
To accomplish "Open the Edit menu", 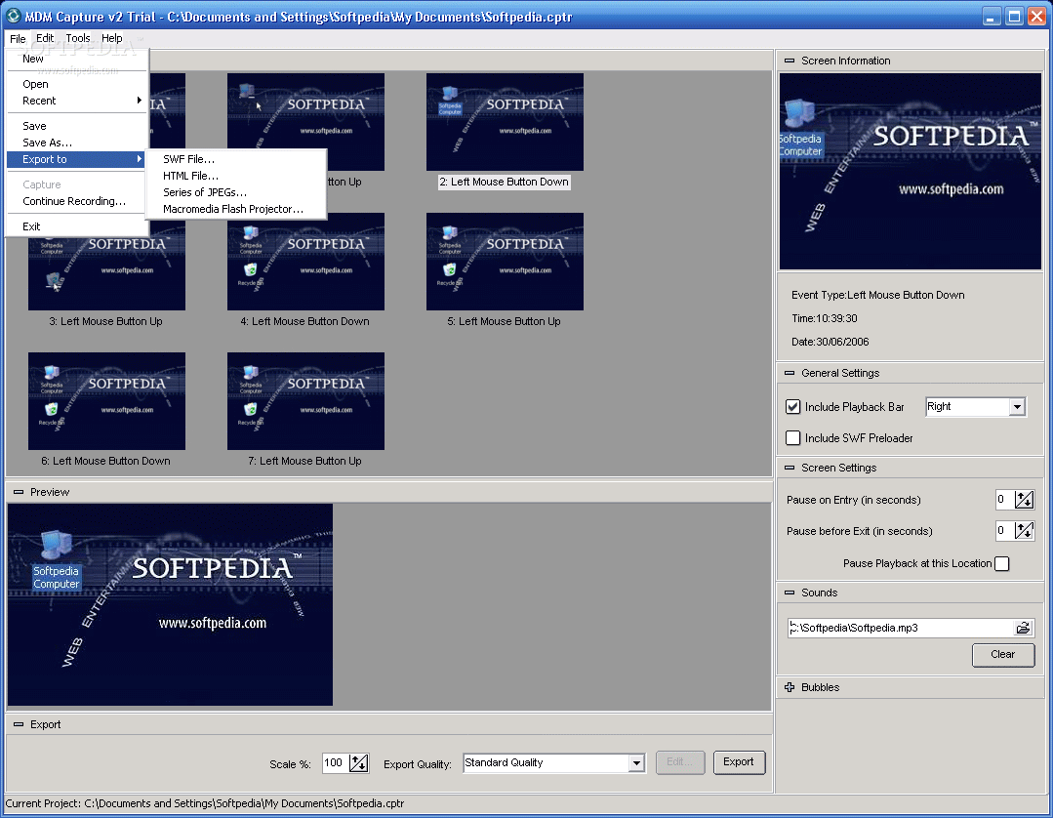I will point(45,38).
